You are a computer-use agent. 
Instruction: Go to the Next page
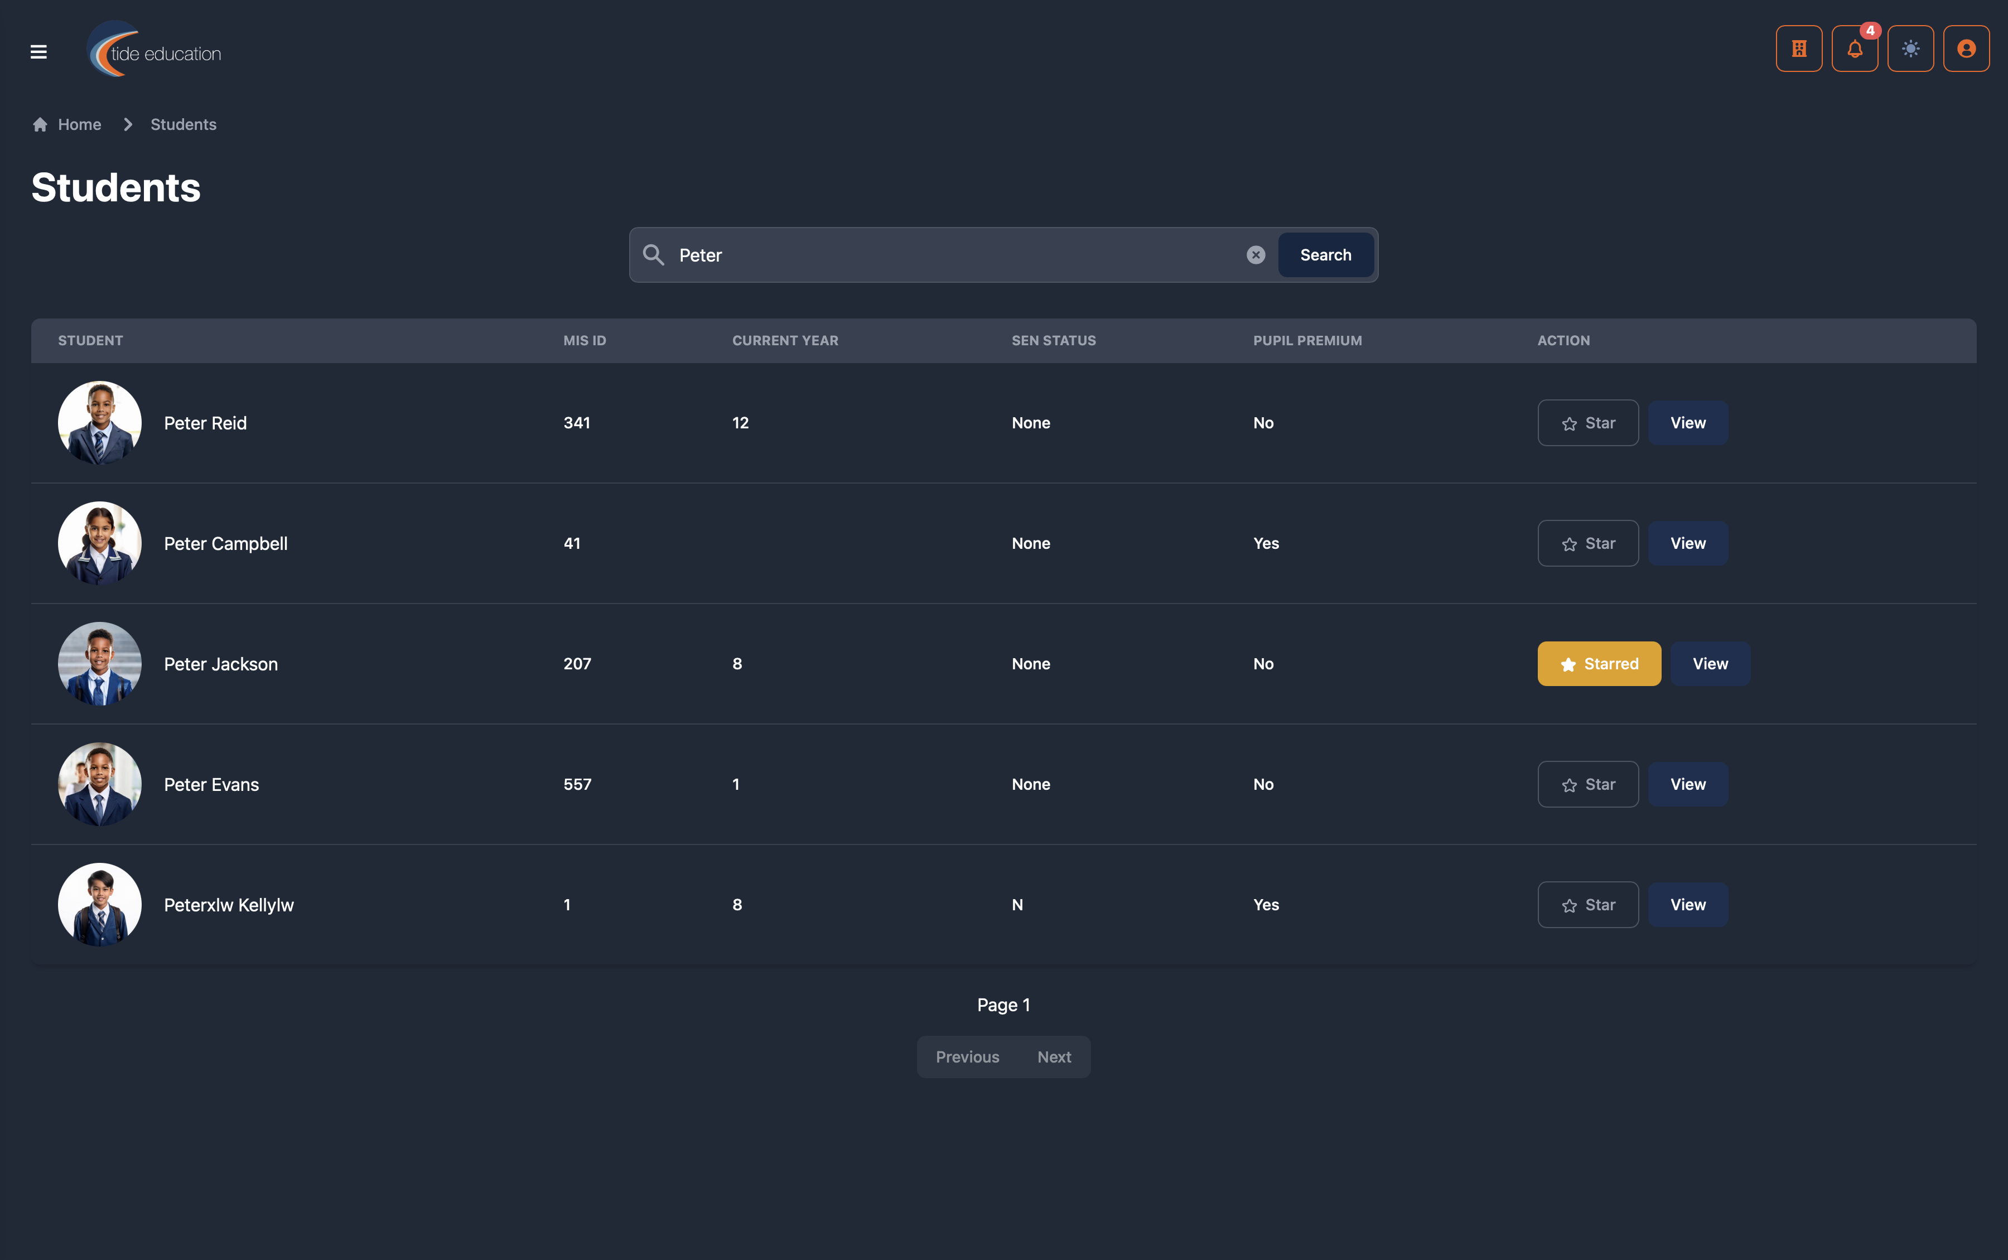(1053, 1056)
